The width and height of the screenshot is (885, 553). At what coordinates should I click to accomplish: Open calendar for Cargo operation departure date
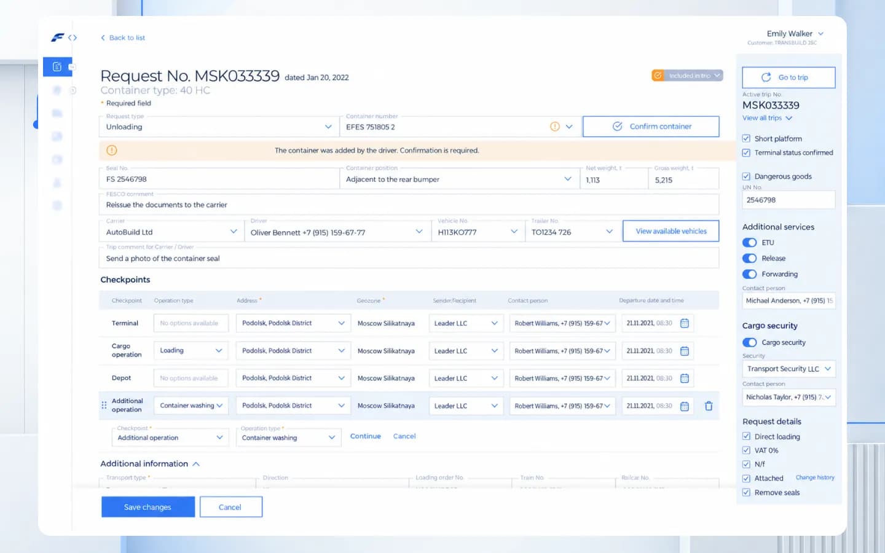[685, 351]
